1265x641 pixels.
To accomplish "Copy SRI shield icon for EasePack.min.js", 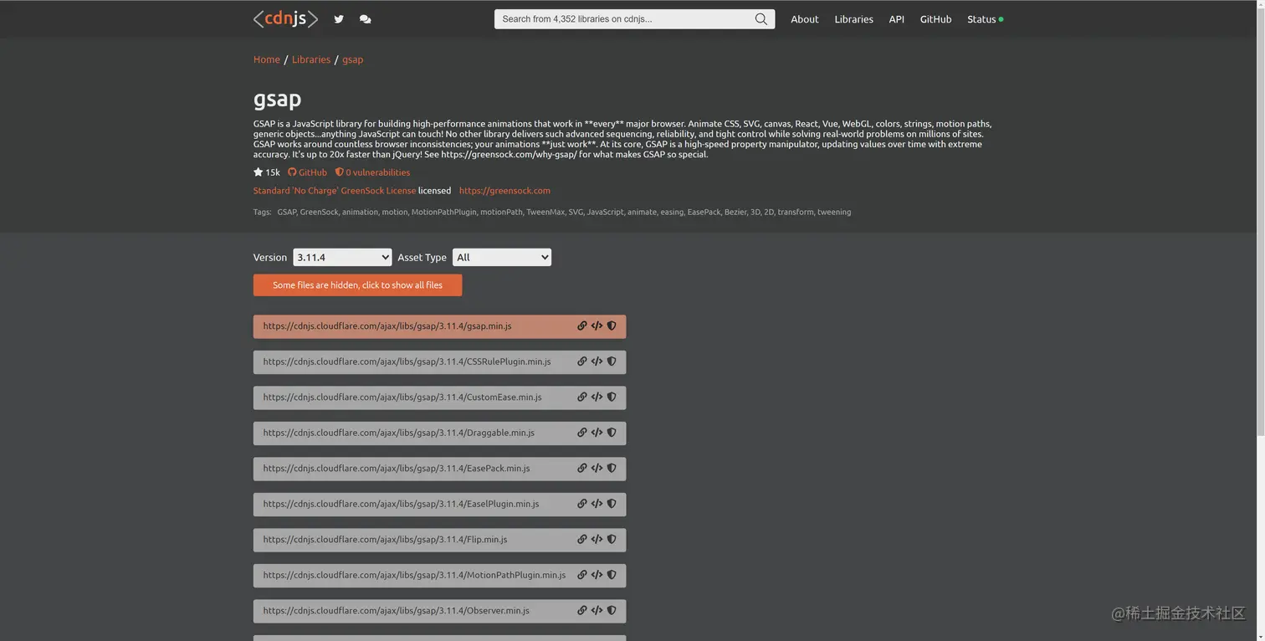I will (612, 469).
